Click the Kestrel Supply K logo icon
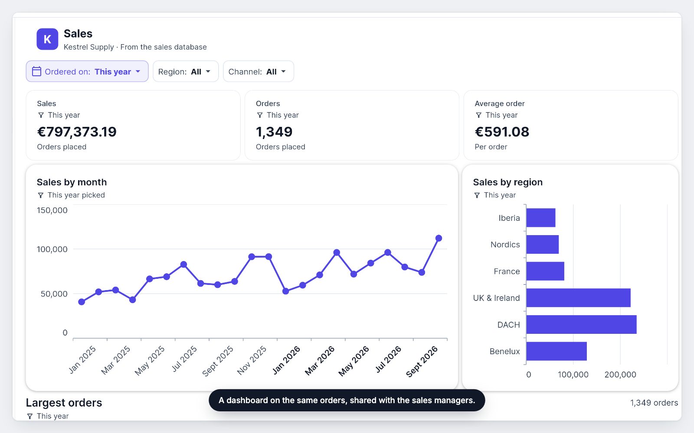Viewport: 694px width, 433px height. [47, 39]
